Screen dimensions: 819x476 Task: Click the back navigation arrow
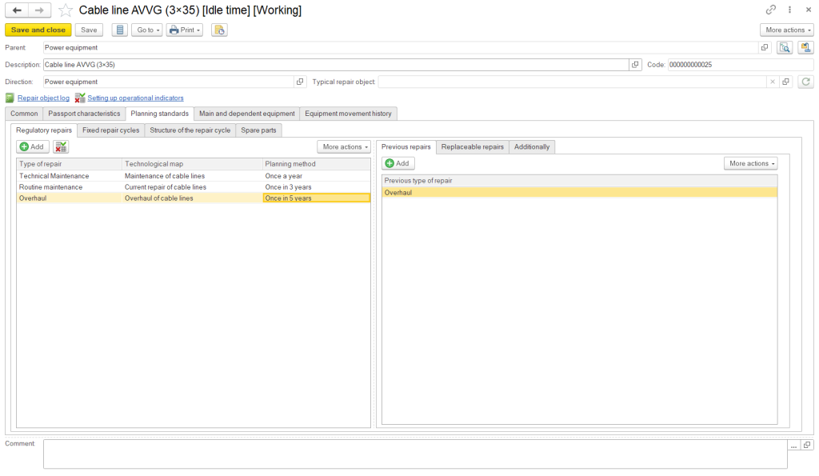pos(17,10)
